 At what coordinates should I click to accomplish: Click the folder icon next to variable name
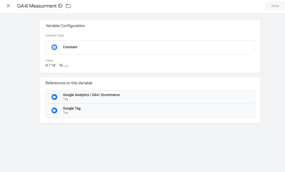click(x=68, y=6)
